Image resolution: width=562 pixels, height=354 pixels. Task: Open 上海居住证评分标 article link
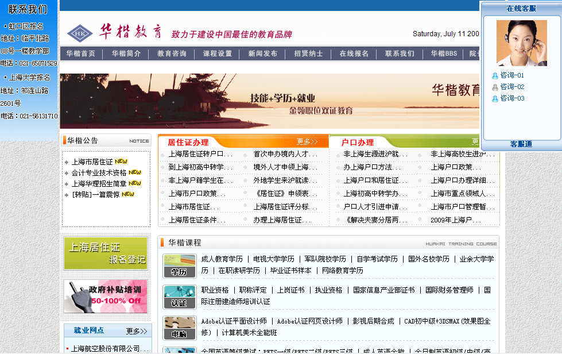[x=285, y=207]
